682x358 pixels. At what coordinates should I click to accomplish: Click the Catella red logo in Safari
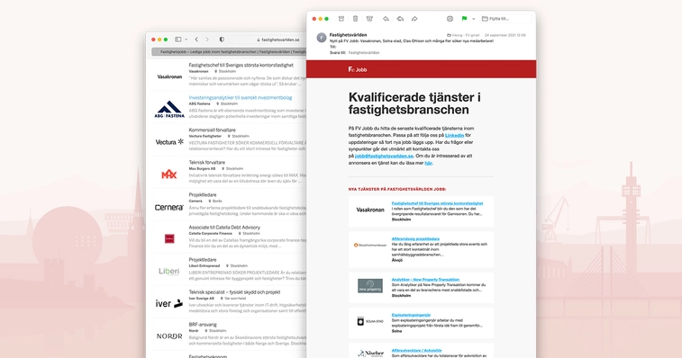tap(169, 238)
